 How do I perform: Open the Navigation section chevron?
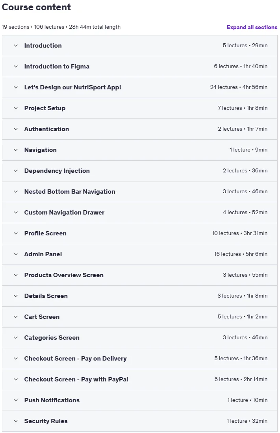point(16,150)
